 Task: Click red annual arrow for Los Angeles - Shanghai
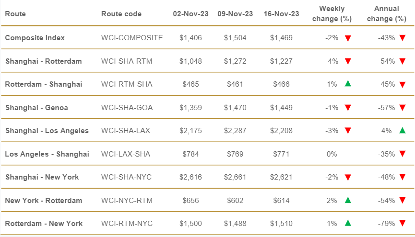coord(402,154)
